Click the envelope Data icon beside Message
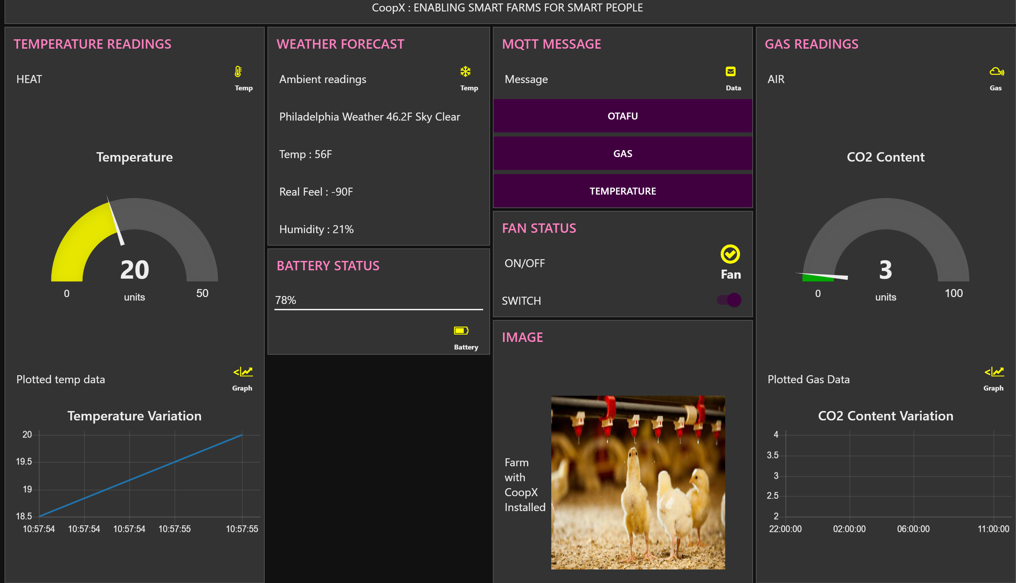Viewport: 1016px width, 583px height. [x=730, y=72]
